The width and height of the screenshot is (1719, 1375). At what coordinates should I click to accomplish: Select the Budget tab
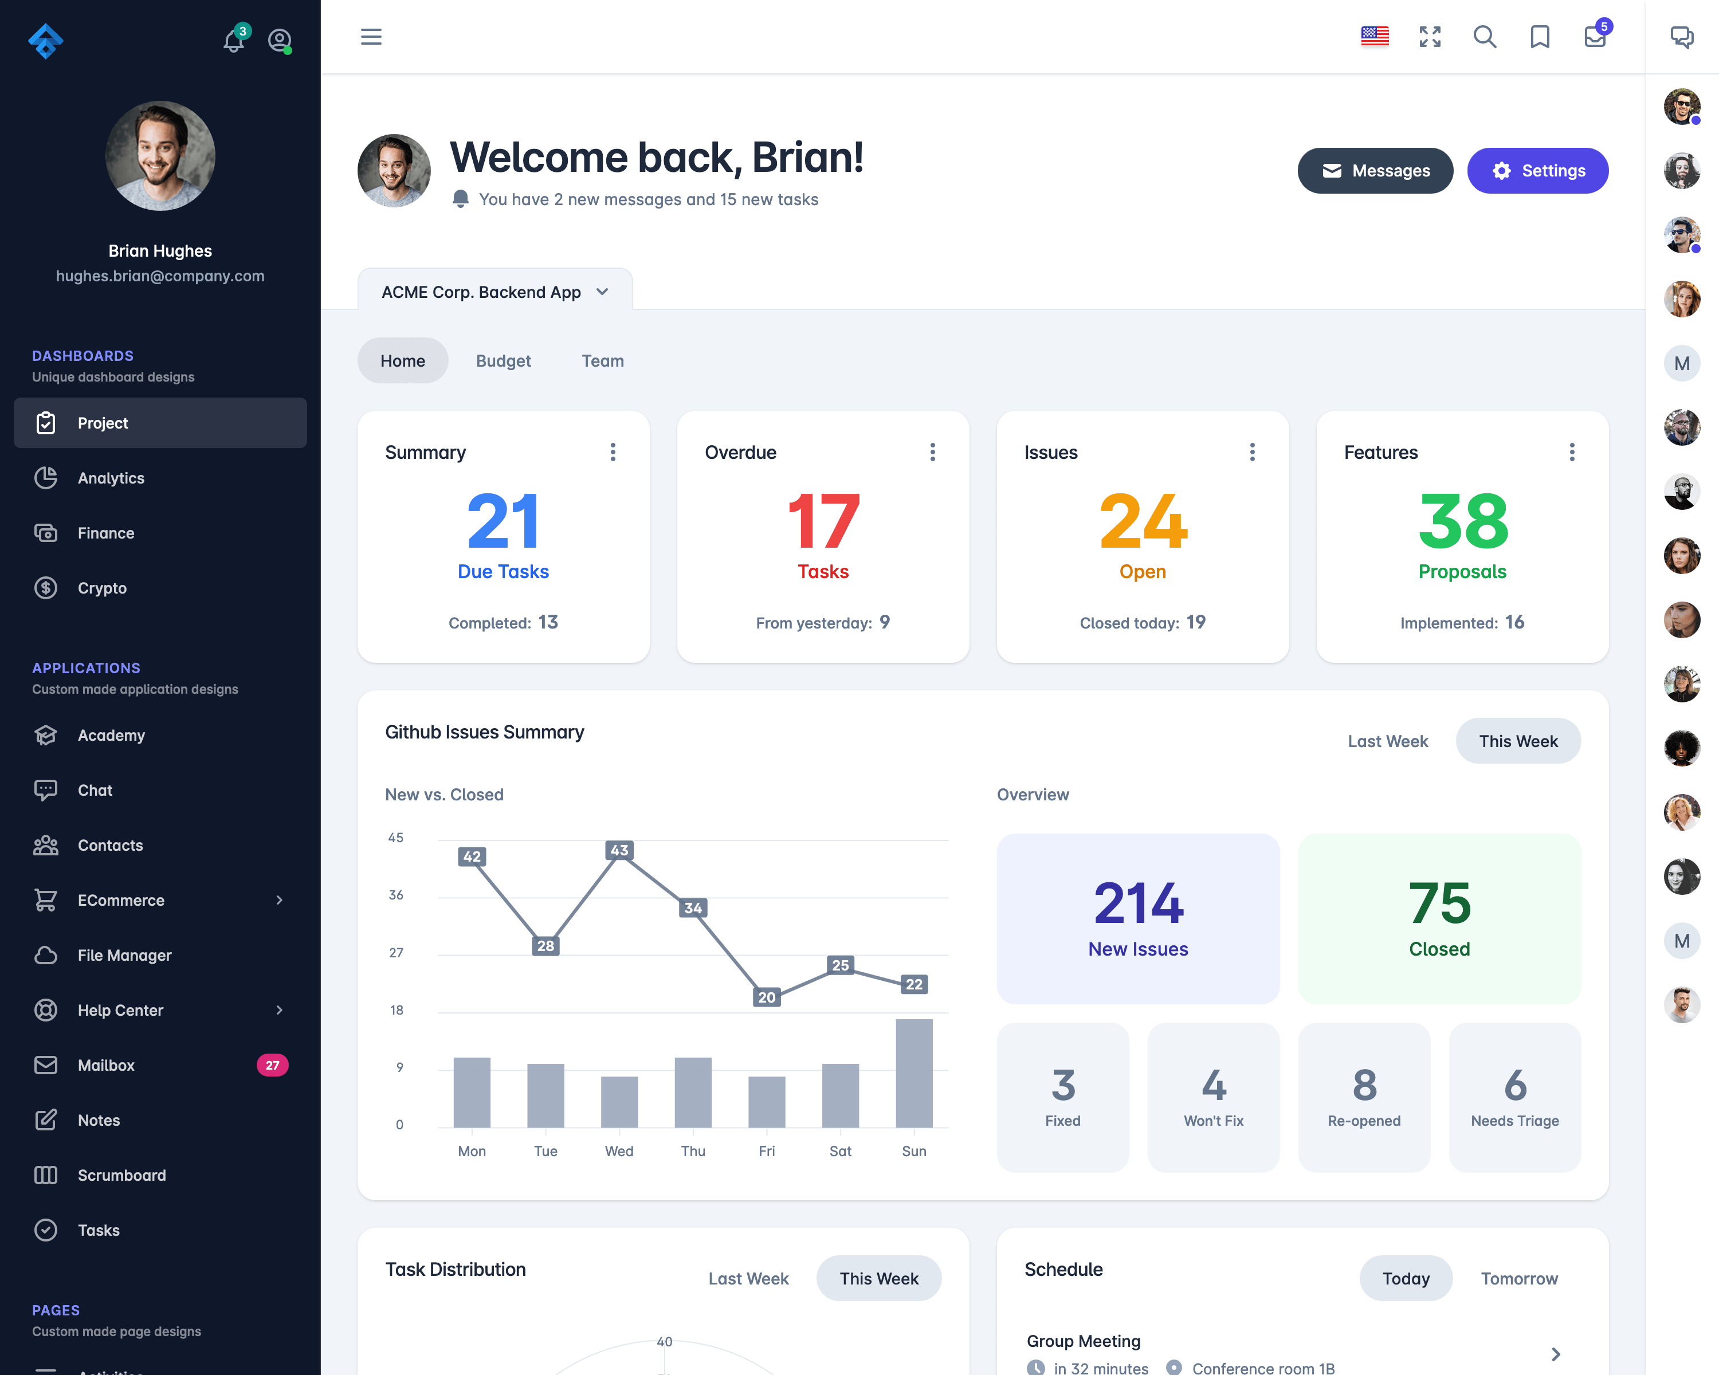tap(504, 360)
